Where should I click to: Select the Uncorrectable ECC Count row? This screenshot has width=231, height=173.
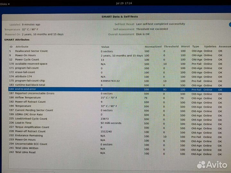(x=120, y=144)
